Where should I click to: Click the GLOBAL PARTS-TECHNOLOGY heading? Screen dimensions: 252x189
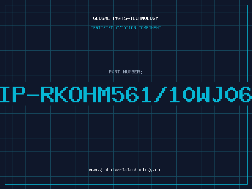126,18
